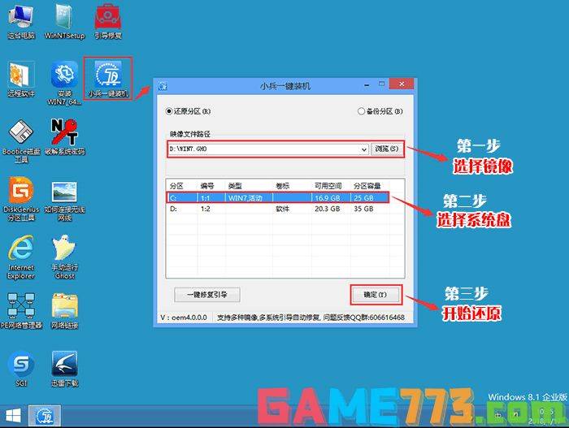
Task: Open the 引导修复 desktop icon
Action: coord(108,22)
